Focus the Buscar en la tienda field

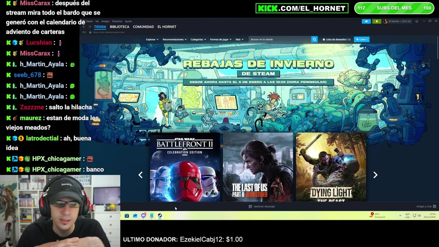point(280,39)
